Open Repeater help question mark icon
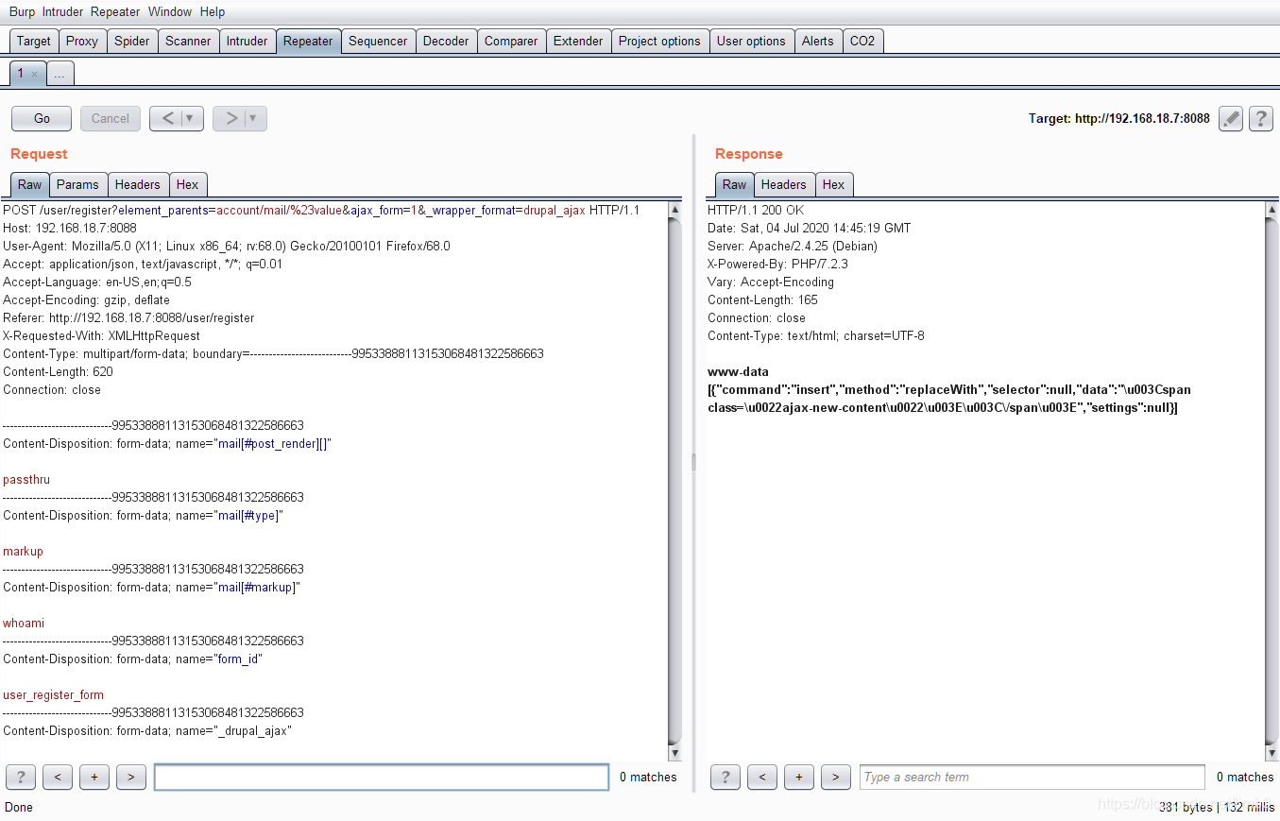The width and height of the screenshot is (1280, 821). [1261, 118]
